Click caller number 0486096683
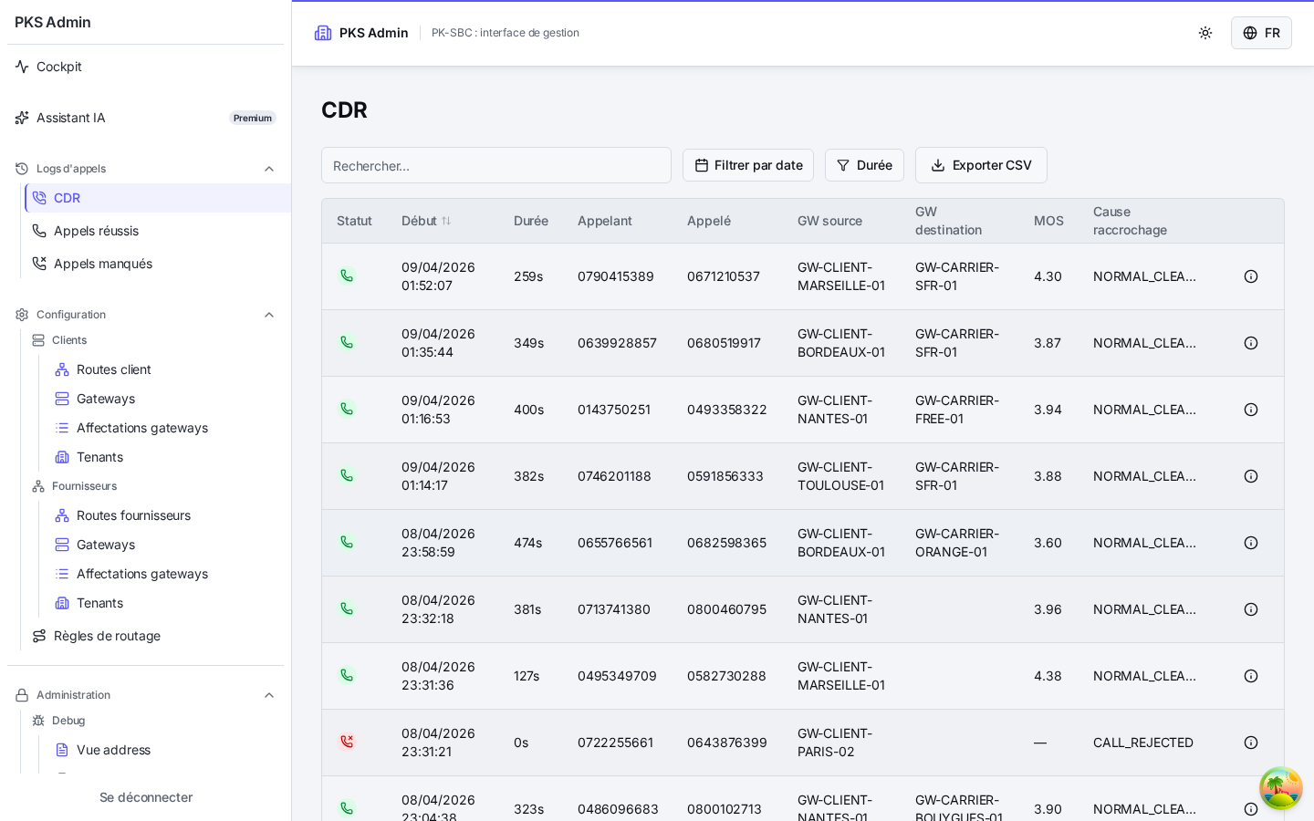 point(618,809)
